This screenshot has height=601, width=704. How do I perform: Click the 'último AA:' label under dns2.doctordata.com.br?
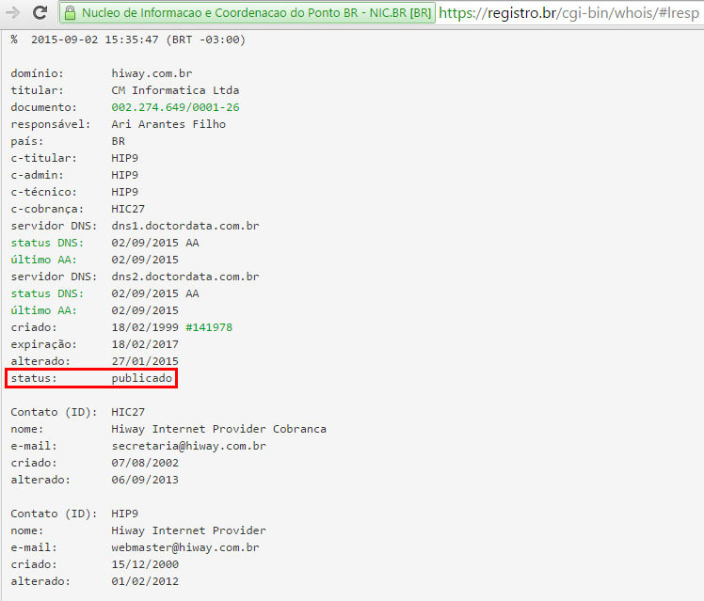pos(43,310)
